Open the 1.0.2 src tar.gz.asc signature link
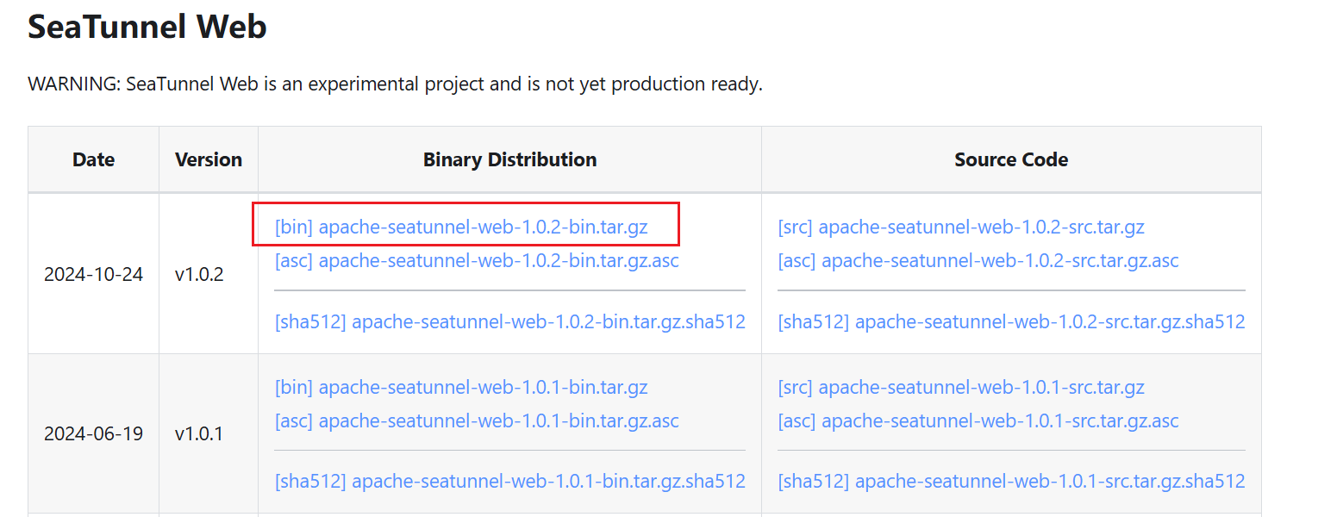 pyautogui.click(x=978, y=260)
